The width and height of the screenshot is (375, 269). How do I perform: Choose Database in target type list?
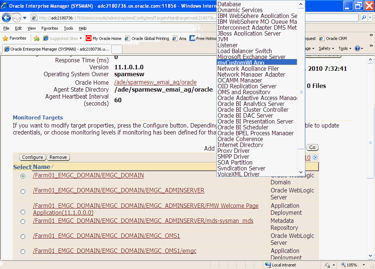coord(257,4)
